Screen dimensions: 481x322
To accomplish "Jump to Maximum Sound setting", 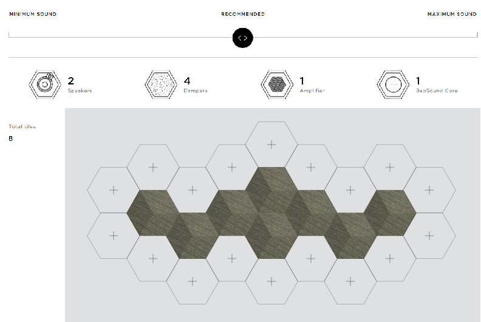I will click(452, 14).
